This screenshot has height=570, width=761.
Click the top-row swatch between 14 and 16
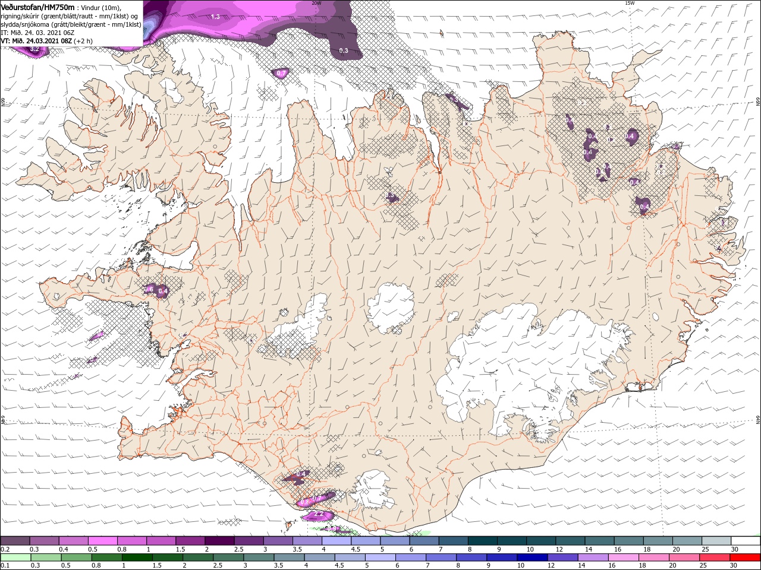tap(600, 541)
